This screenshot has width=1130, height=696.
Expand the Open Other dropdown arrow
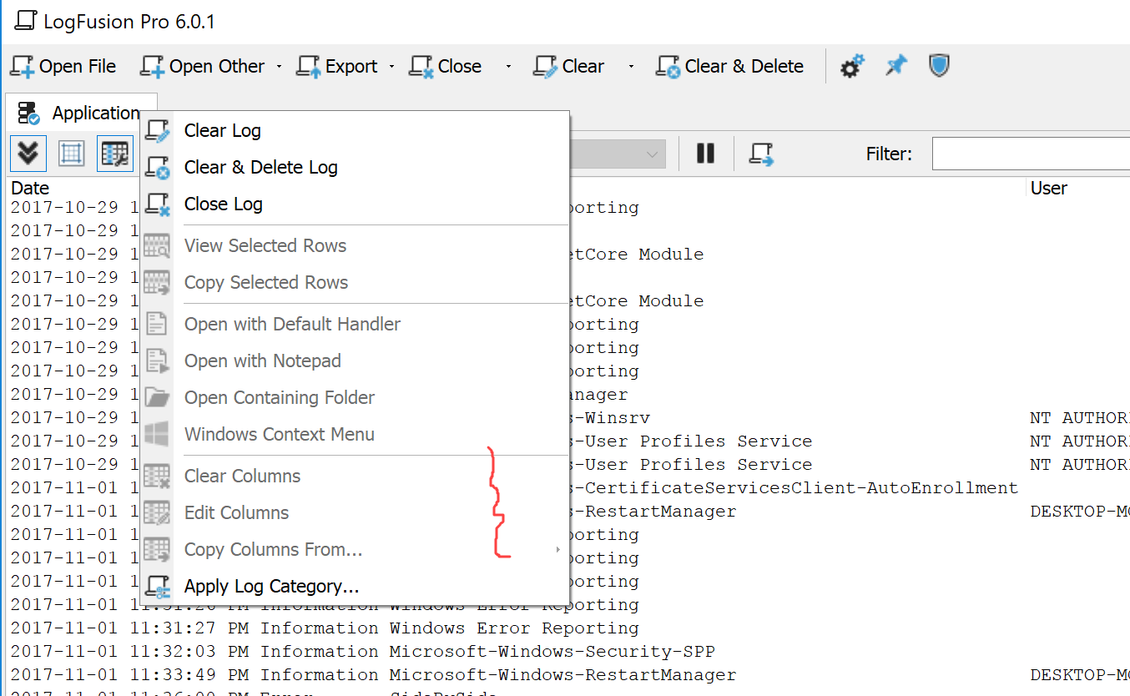[279, 67]
